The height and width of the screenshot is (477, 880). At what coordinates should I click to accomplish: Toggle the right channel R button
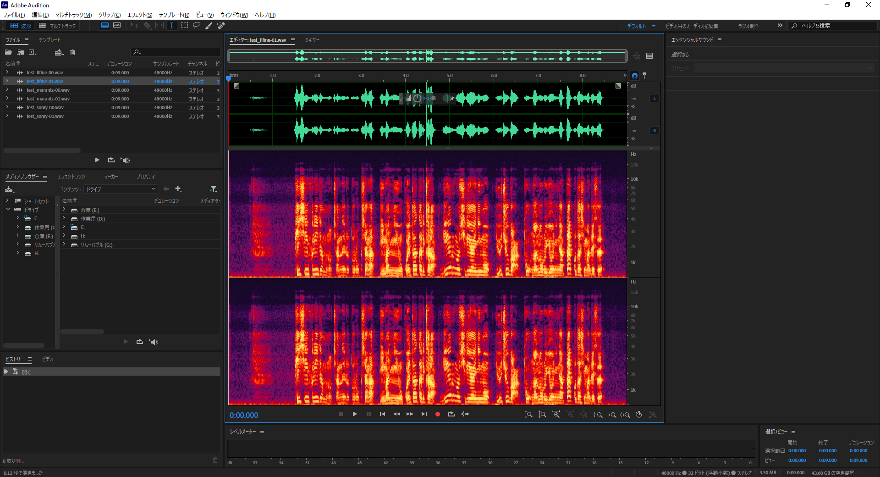(654, 130)
